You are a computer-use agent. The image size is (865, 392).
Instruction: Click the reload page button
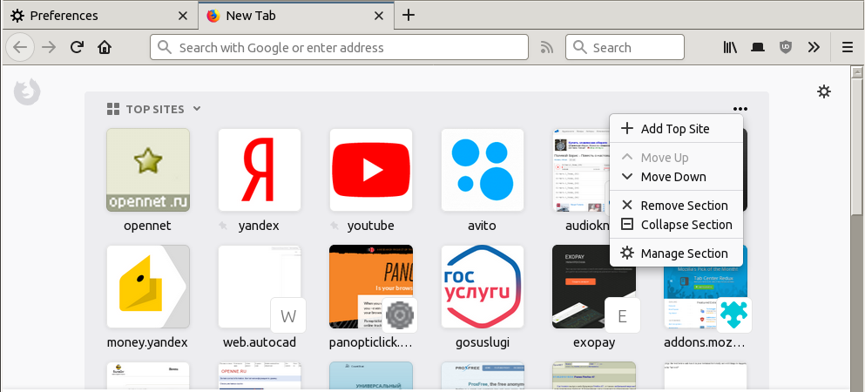[x=77, y=47]
